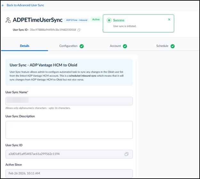Image resolution: width=200 pixels, height=179 pixels.
Task: Click the user sync profile icon
Action: (x=8, y=20)
